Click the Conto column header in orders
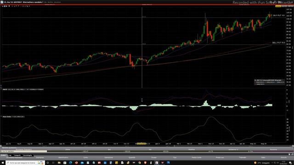The height and width of the screenshot is (165, 294). point(85,158)
